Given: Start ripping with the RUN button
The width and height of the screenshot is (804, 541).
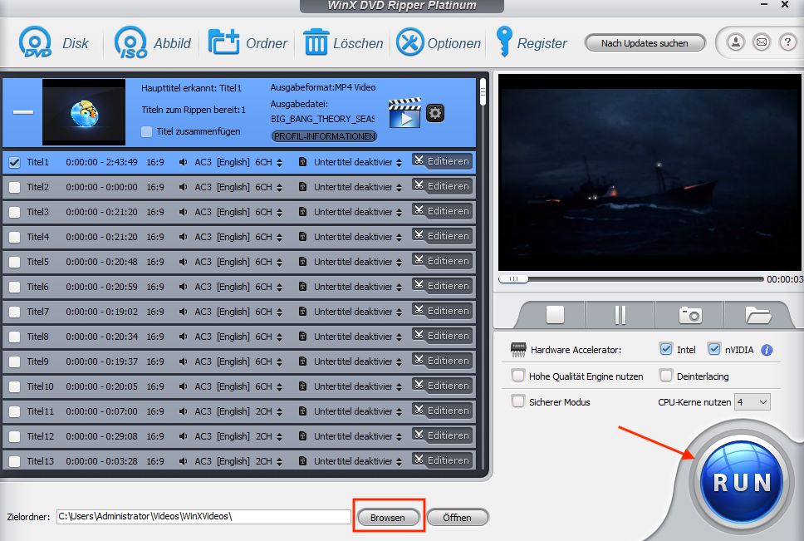Looking at the screenshot, I should pos(742,481).
